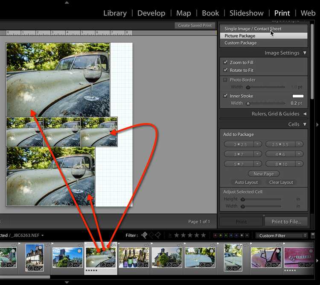Set filter to five stars rating
Image resolution: width=320 pixels, height=285 pixels.
click(x=203, y=235)
